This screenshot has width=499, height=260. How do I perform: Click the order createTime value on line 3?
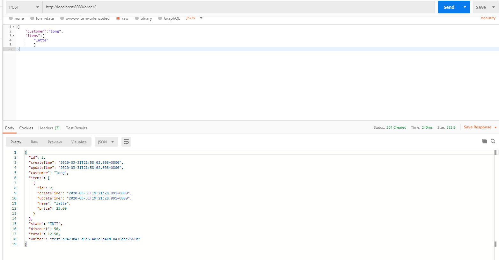coord(90,162)
